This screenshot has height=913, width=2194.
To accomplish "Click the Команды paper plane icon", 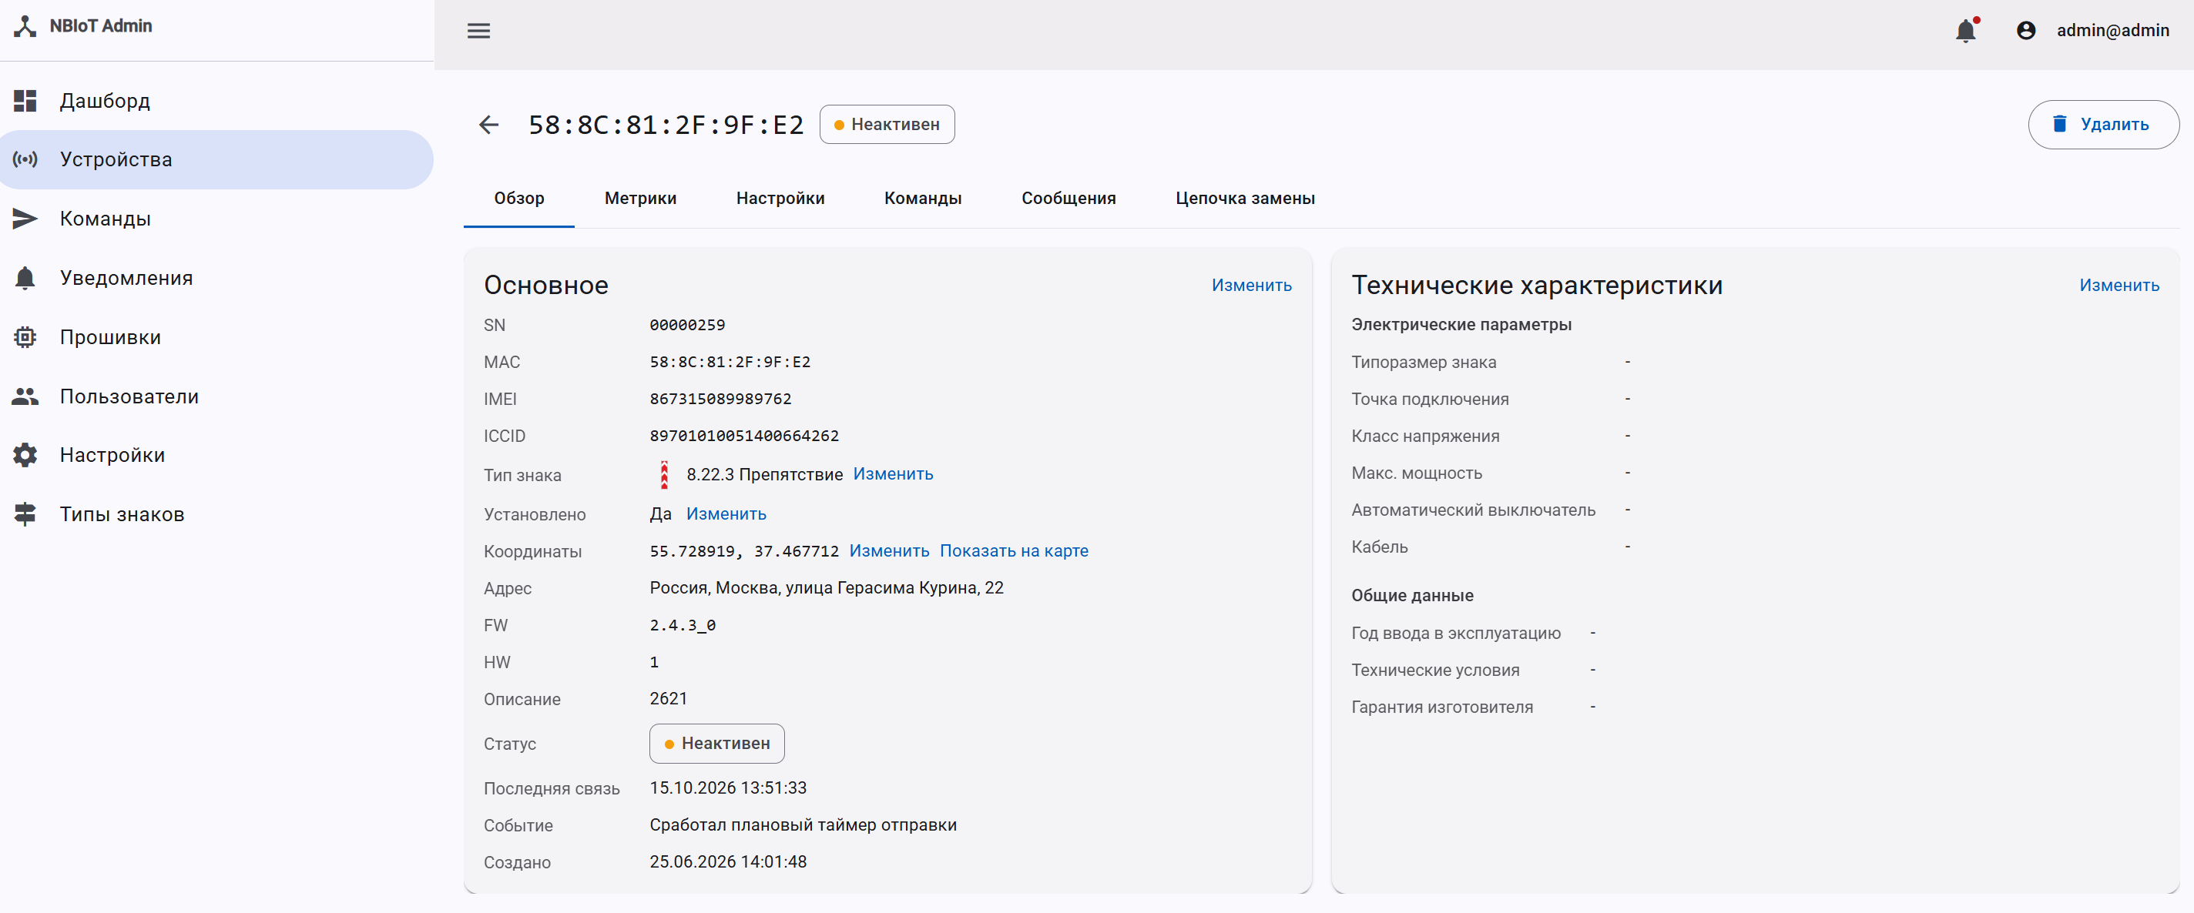I will coord(25,219).
